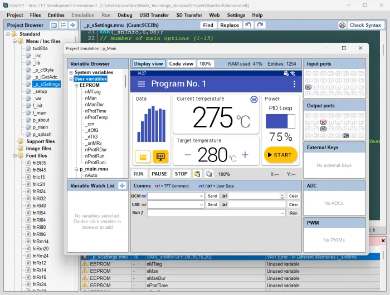
Task: Click the copy screen icon beside the paste icon
Action: (209, 174)
